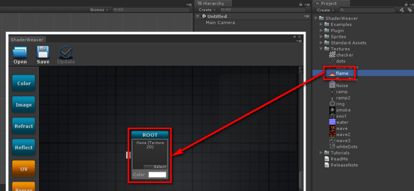Click the ROOT node title bar
Viewport: 414px width, 191px height.
[150, 135]
